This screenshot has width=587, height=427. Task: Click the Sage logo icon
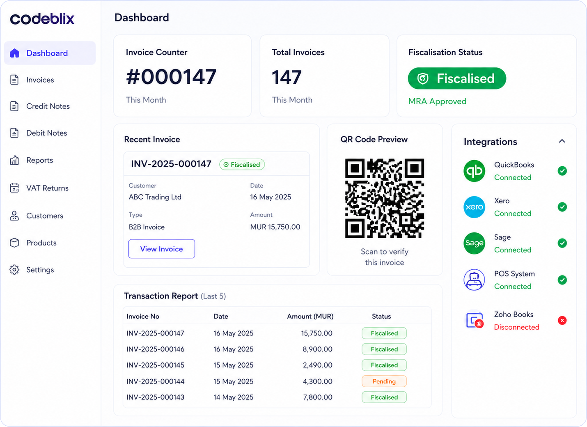tap(474, 243)
